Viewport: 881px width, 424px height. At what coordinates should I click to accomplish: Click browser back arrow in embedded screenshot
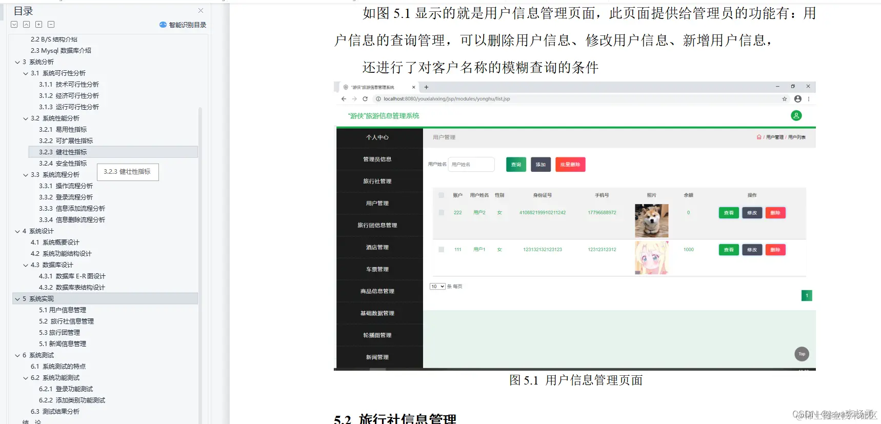click(344, 99)
